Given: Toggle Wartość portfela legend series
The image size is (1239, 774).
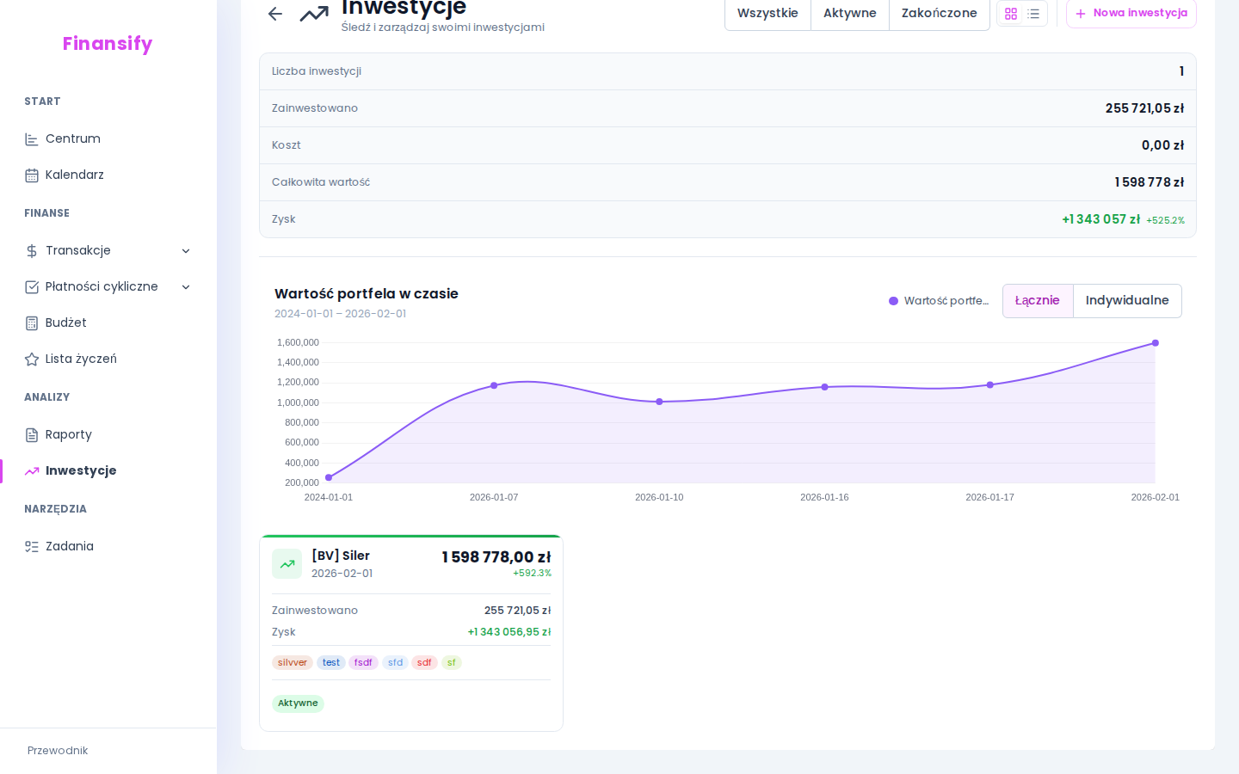Looking at the screenshot, I should (x=939, y=301).
